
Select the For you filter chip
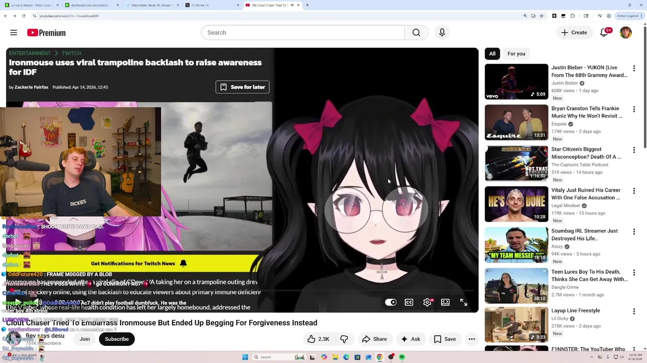(x=516, y=53)
